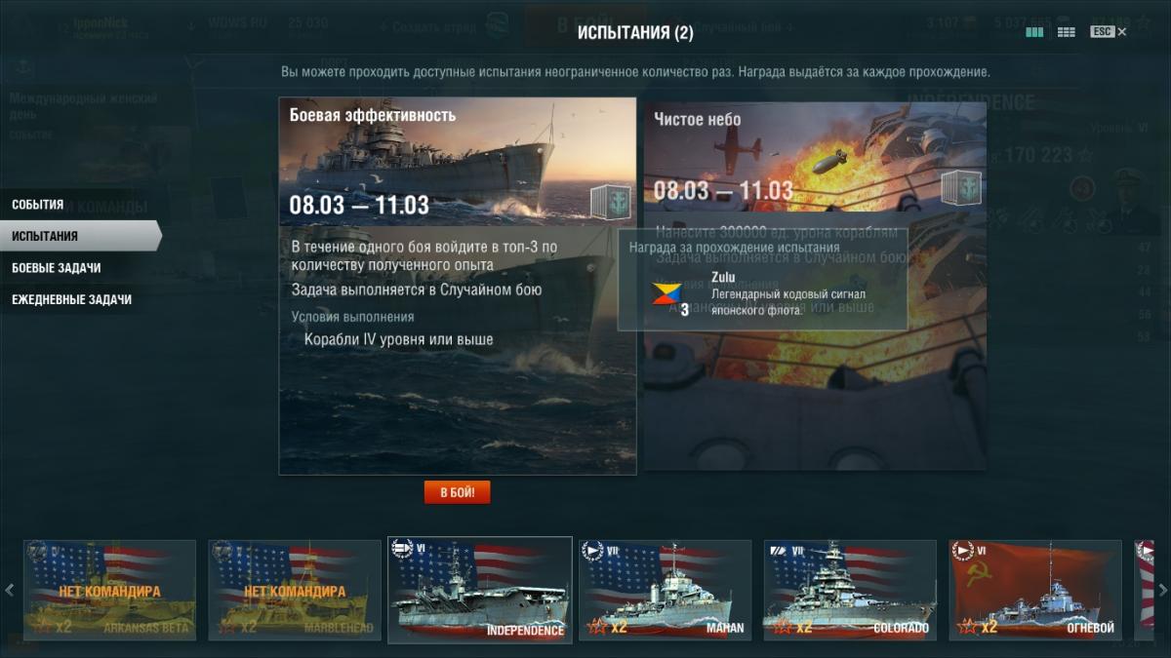Select the Independence aircraft carrier

(480, 590)
